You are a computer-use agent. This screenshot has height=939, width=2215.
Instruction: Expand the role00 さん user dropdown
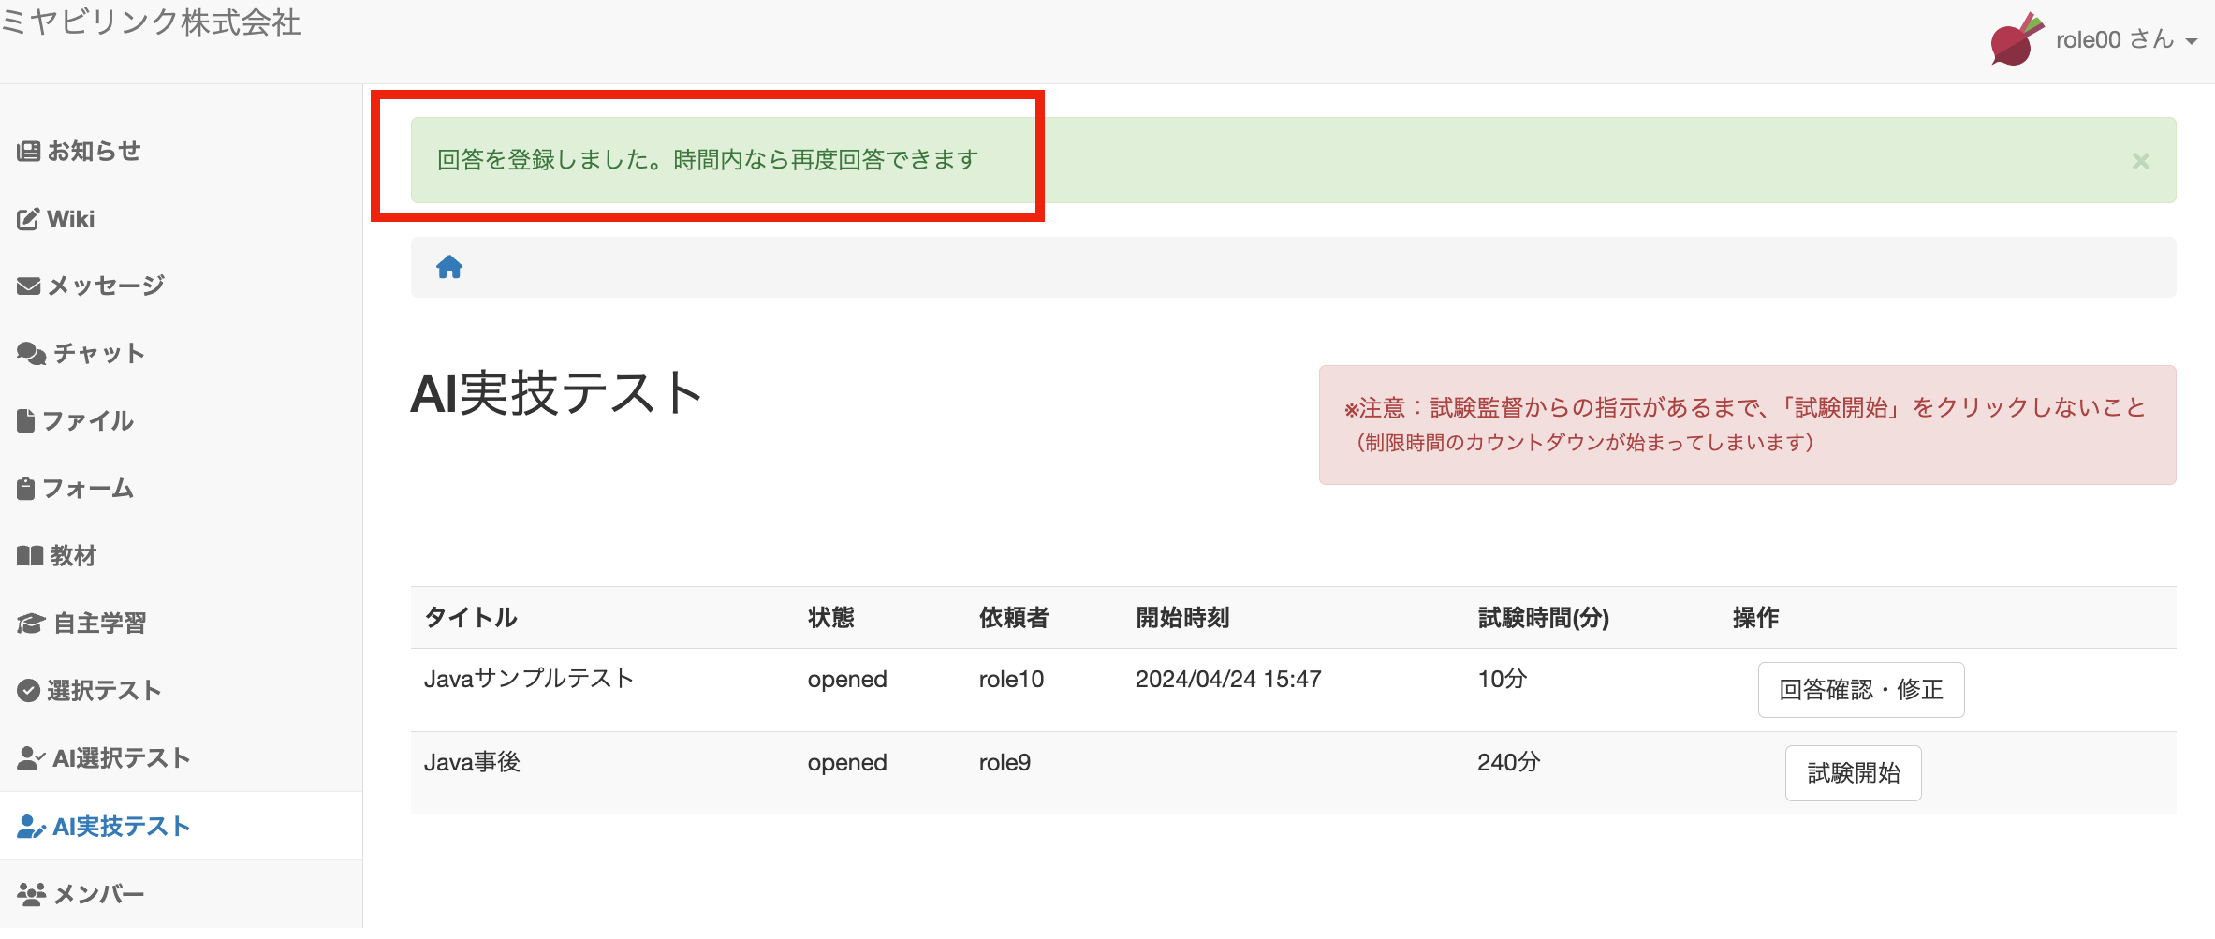(2125, 39)
